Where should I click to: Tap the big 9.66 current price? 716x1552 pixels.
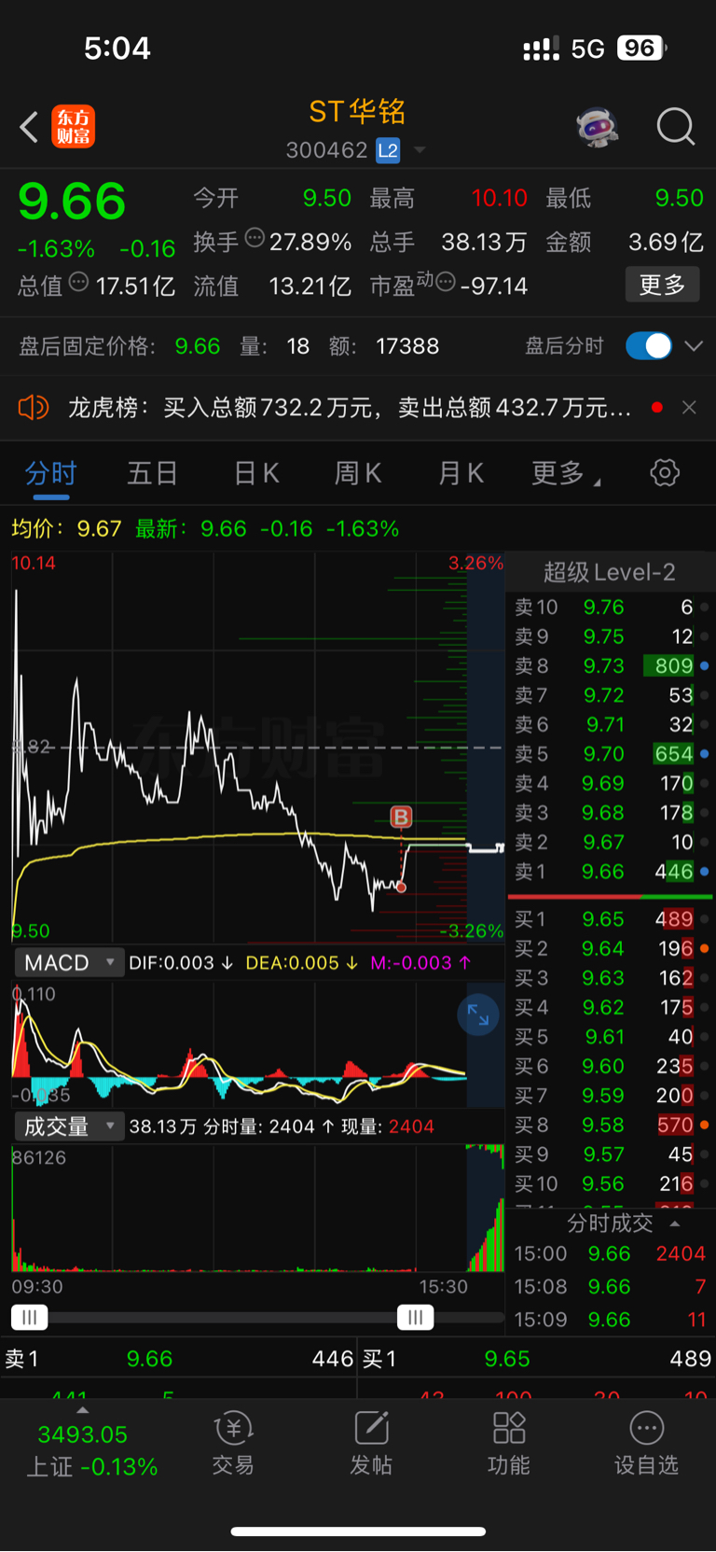pos(72,202)
